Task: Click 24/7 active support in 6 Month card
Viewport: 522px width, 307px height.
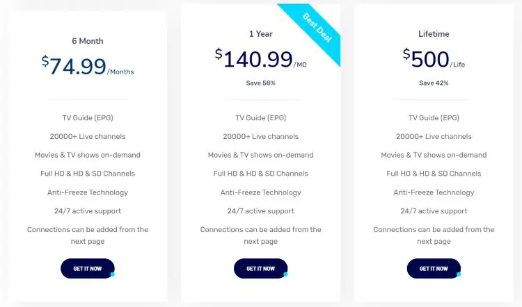Action: [88, 211]
